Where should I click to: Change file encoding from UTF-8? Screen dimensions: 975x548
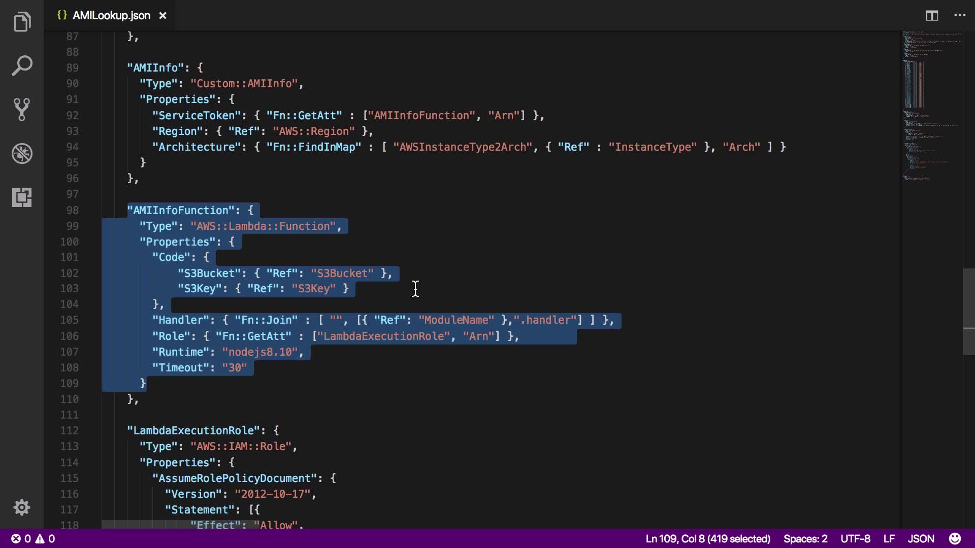tap(855, 538)
